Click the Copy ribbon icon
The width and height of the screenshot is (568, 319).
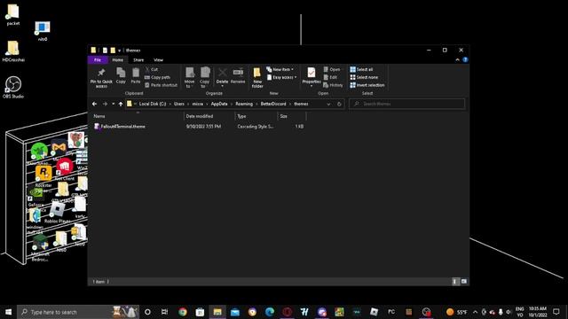[x=121, y=75]
